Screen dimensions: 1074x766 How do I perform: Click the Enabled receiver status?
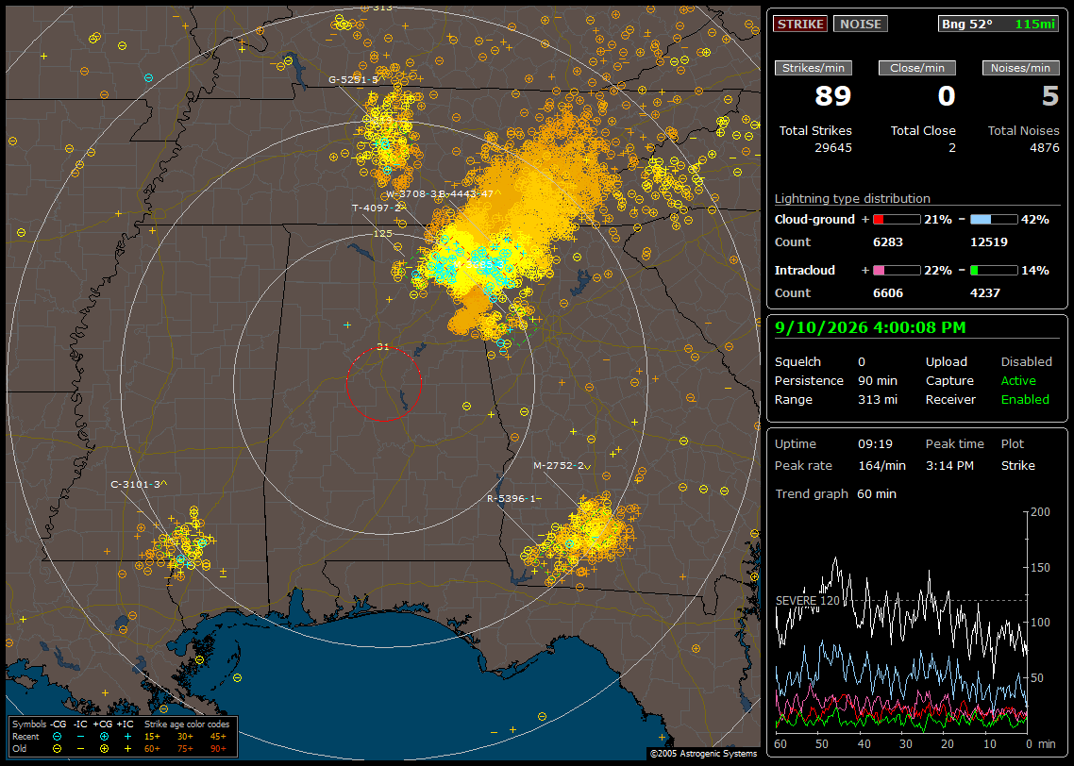click(1025, 400)
